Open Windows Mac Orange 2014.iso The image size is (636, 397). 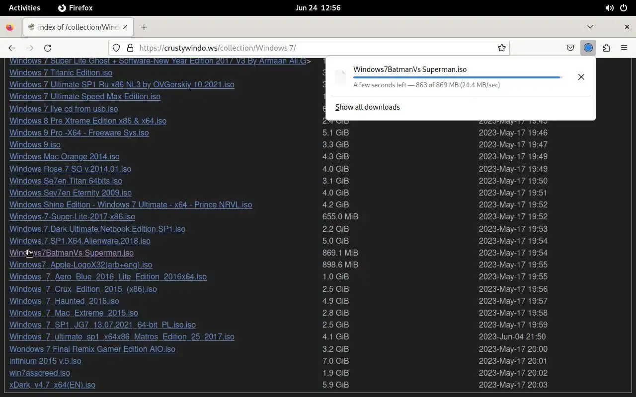click(65, 156)
